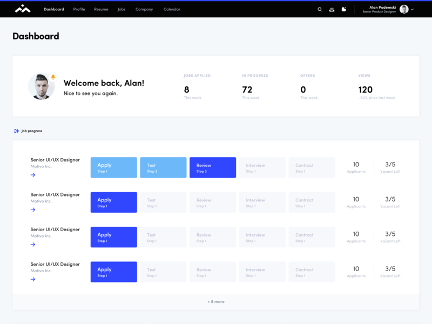
Task: Click the Test Step 2 stage button
Action: tap(163, 167)
